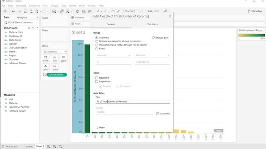This screenshot has width=266, height=149.
Task: Click the Show Me button
Action: pos(255,11)
